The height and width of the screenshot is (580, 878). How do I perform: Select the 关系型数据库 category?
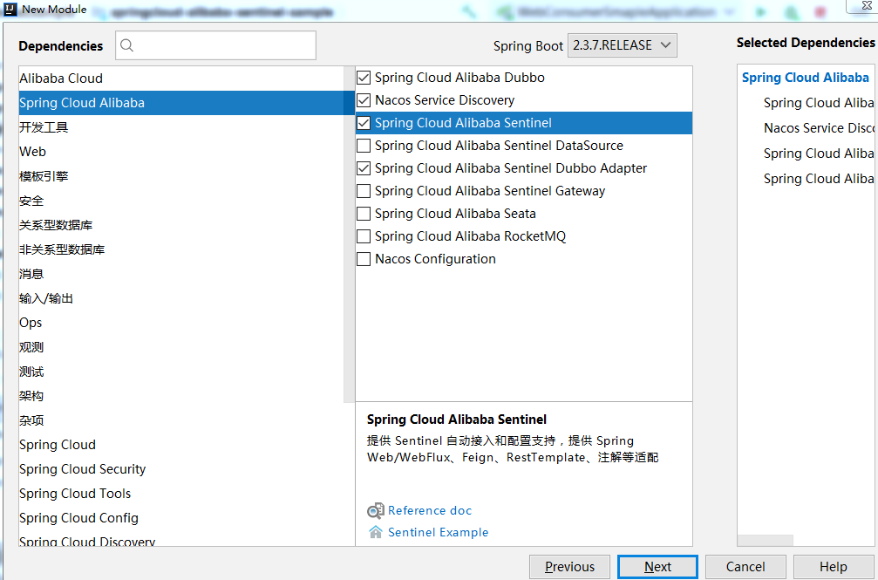(181, 225)
